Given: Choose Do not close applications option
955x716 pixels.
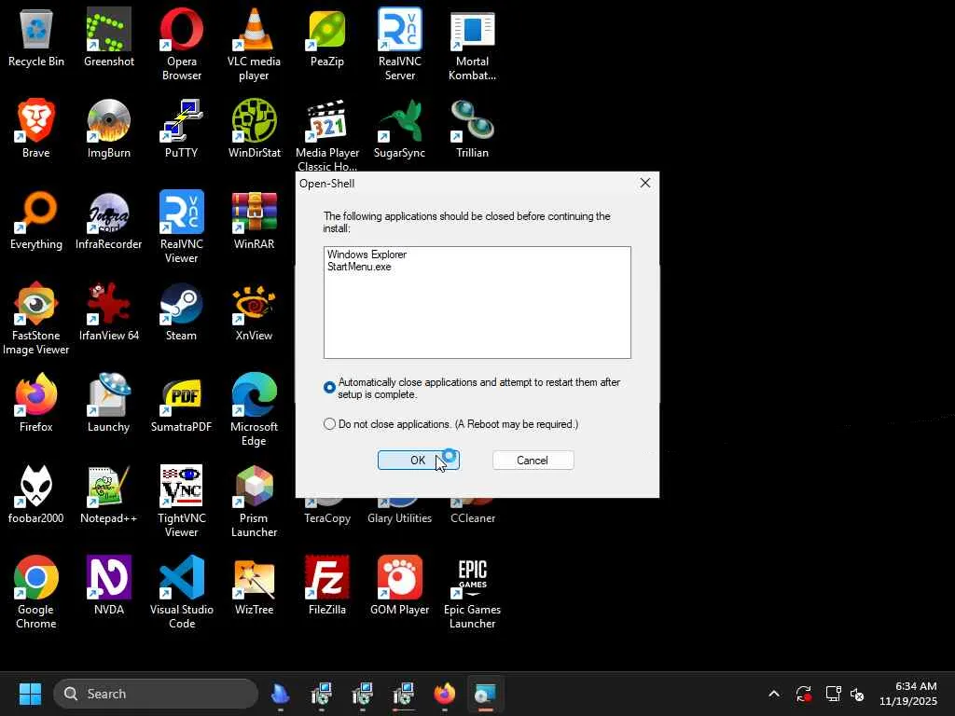Looking at the screenshot, I should pos(329,424).
